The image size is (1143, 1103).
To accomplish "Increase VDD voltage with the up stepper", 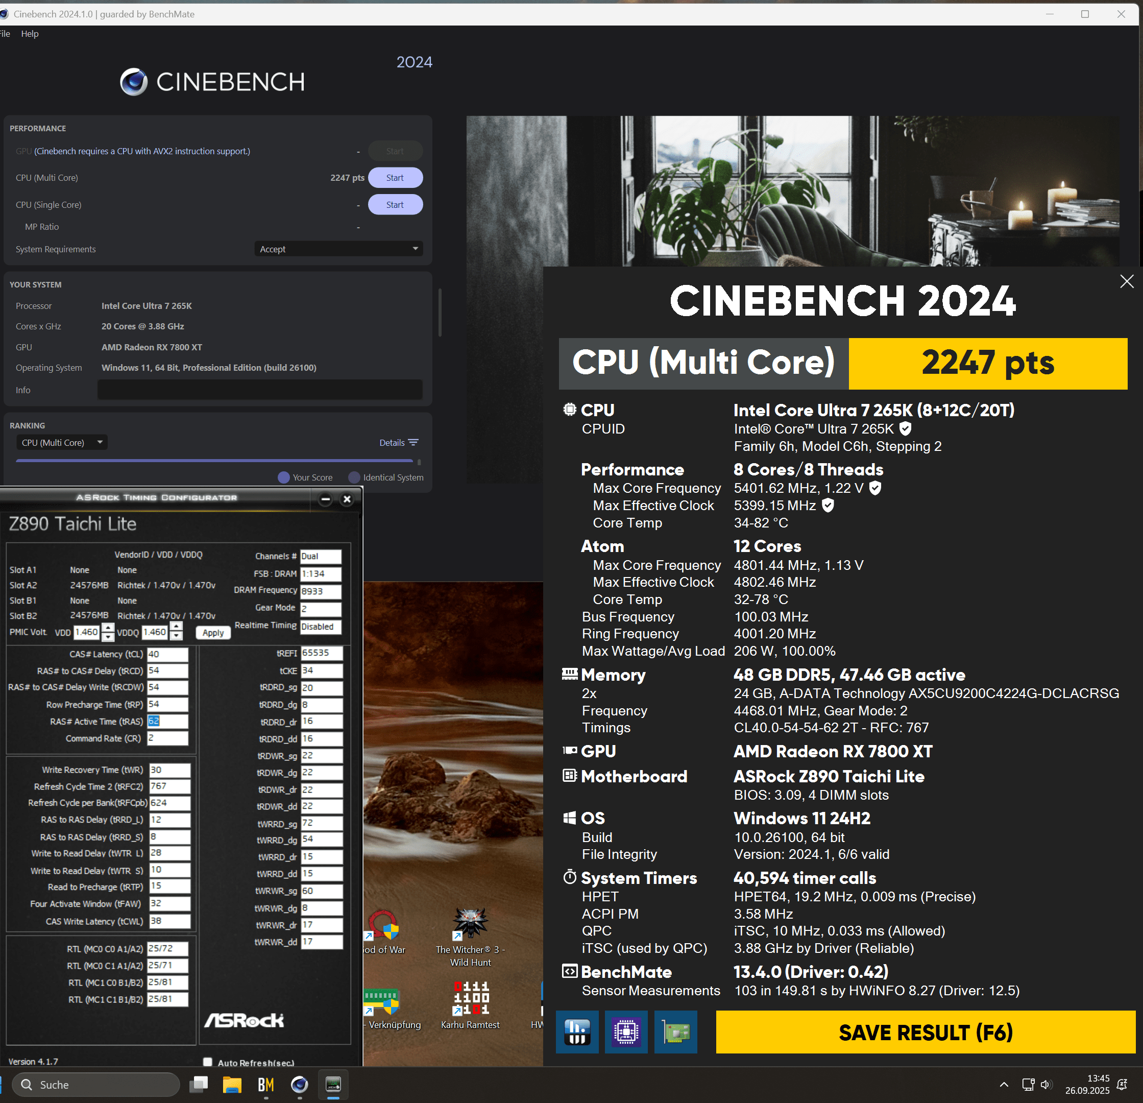I will tap(108, 627).
